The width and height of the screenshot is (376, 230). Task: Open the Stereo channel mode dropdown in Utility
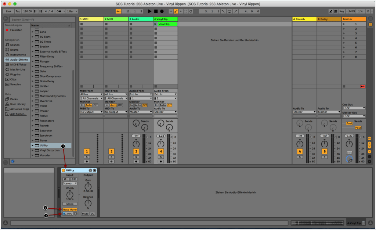click(x=70, y=183)
